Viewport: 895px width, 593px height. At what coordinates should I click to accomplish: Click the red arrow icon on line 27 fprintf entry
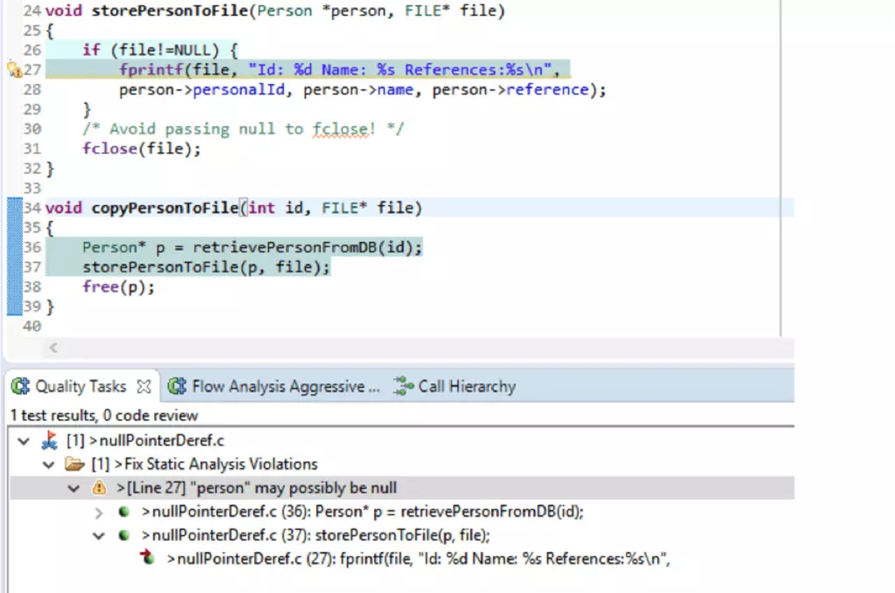click(148, 559)
